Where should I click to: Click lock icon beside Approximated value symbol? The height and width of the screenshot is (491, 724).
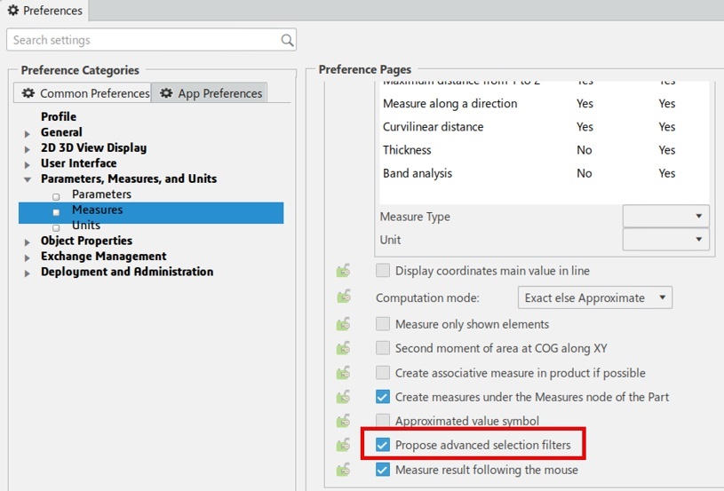[x=343, y=421]
